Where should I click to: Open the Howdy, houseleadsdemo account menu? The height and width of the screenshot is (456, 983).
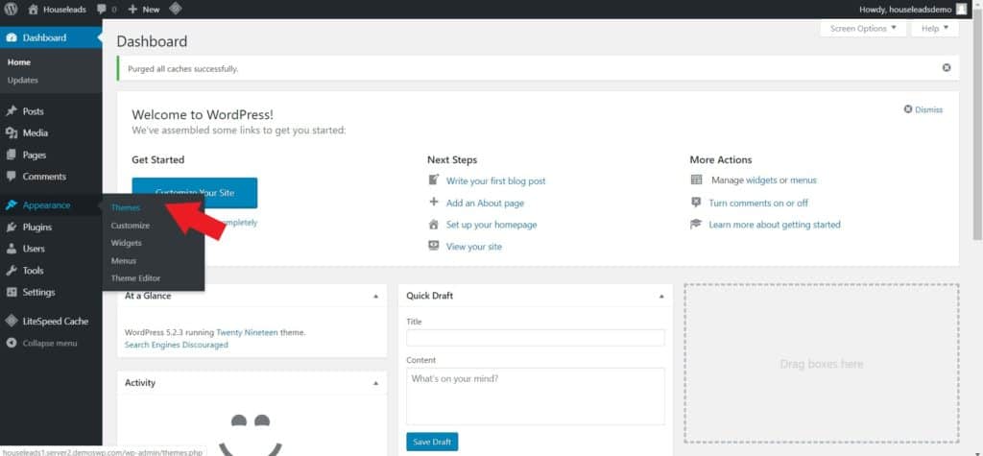tap(913, 10)
